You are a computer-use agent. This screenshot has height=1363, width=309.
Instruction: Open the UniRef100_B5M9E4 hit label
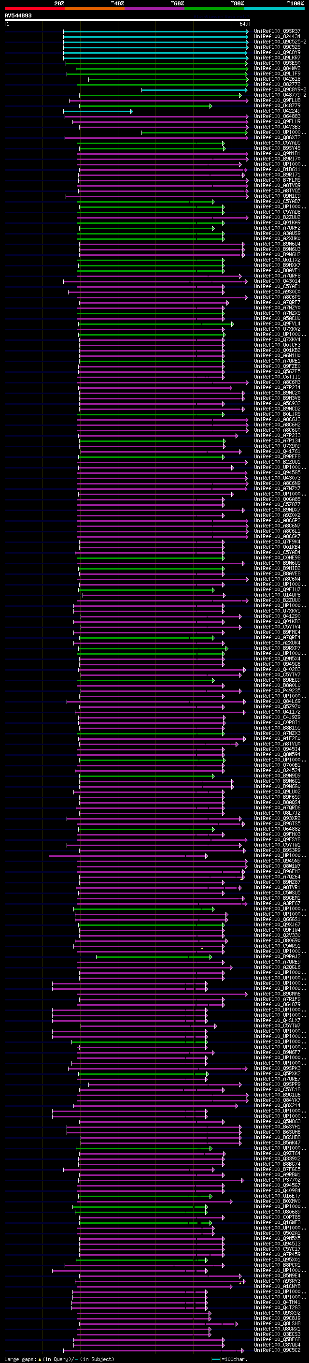[x=277, y=1276]
